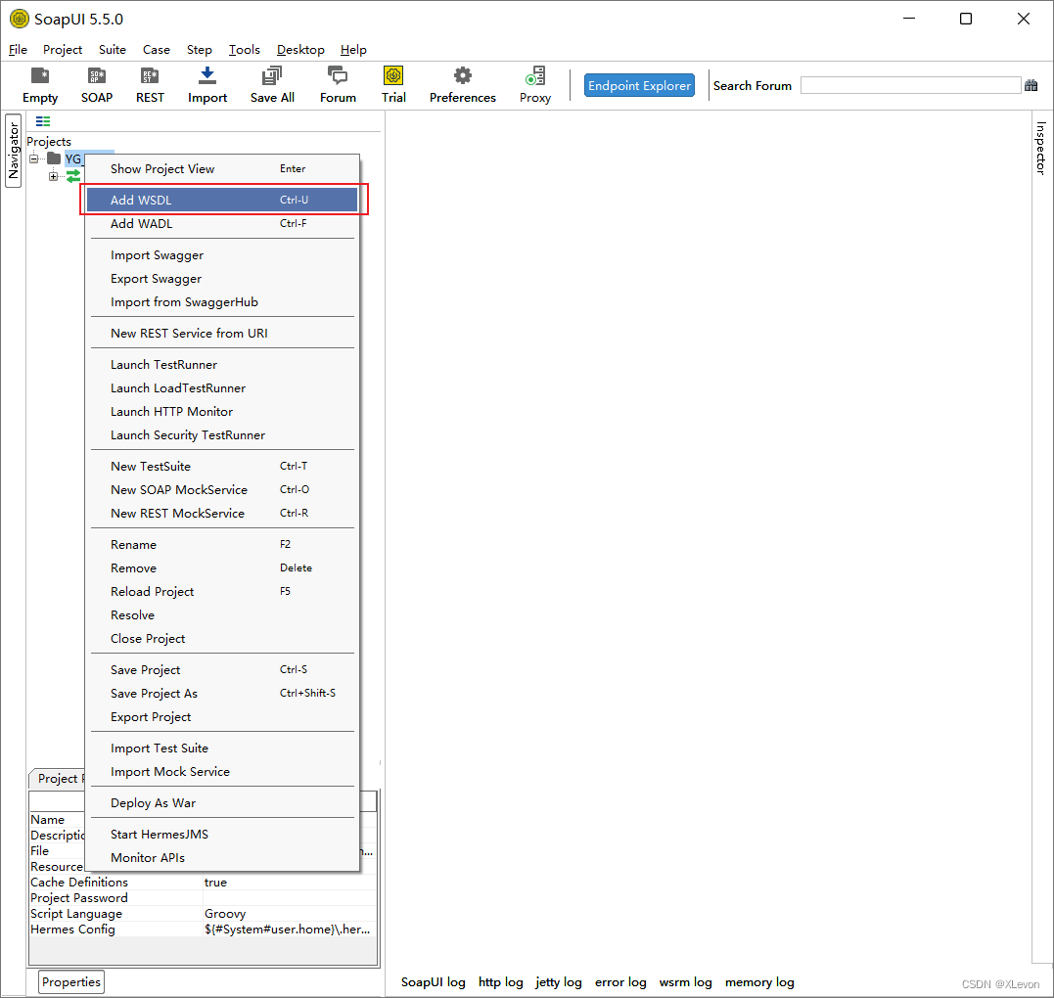This screenshot has width=1054, height=998.
Task: Open the Step menu
Action: pos(199,50)
